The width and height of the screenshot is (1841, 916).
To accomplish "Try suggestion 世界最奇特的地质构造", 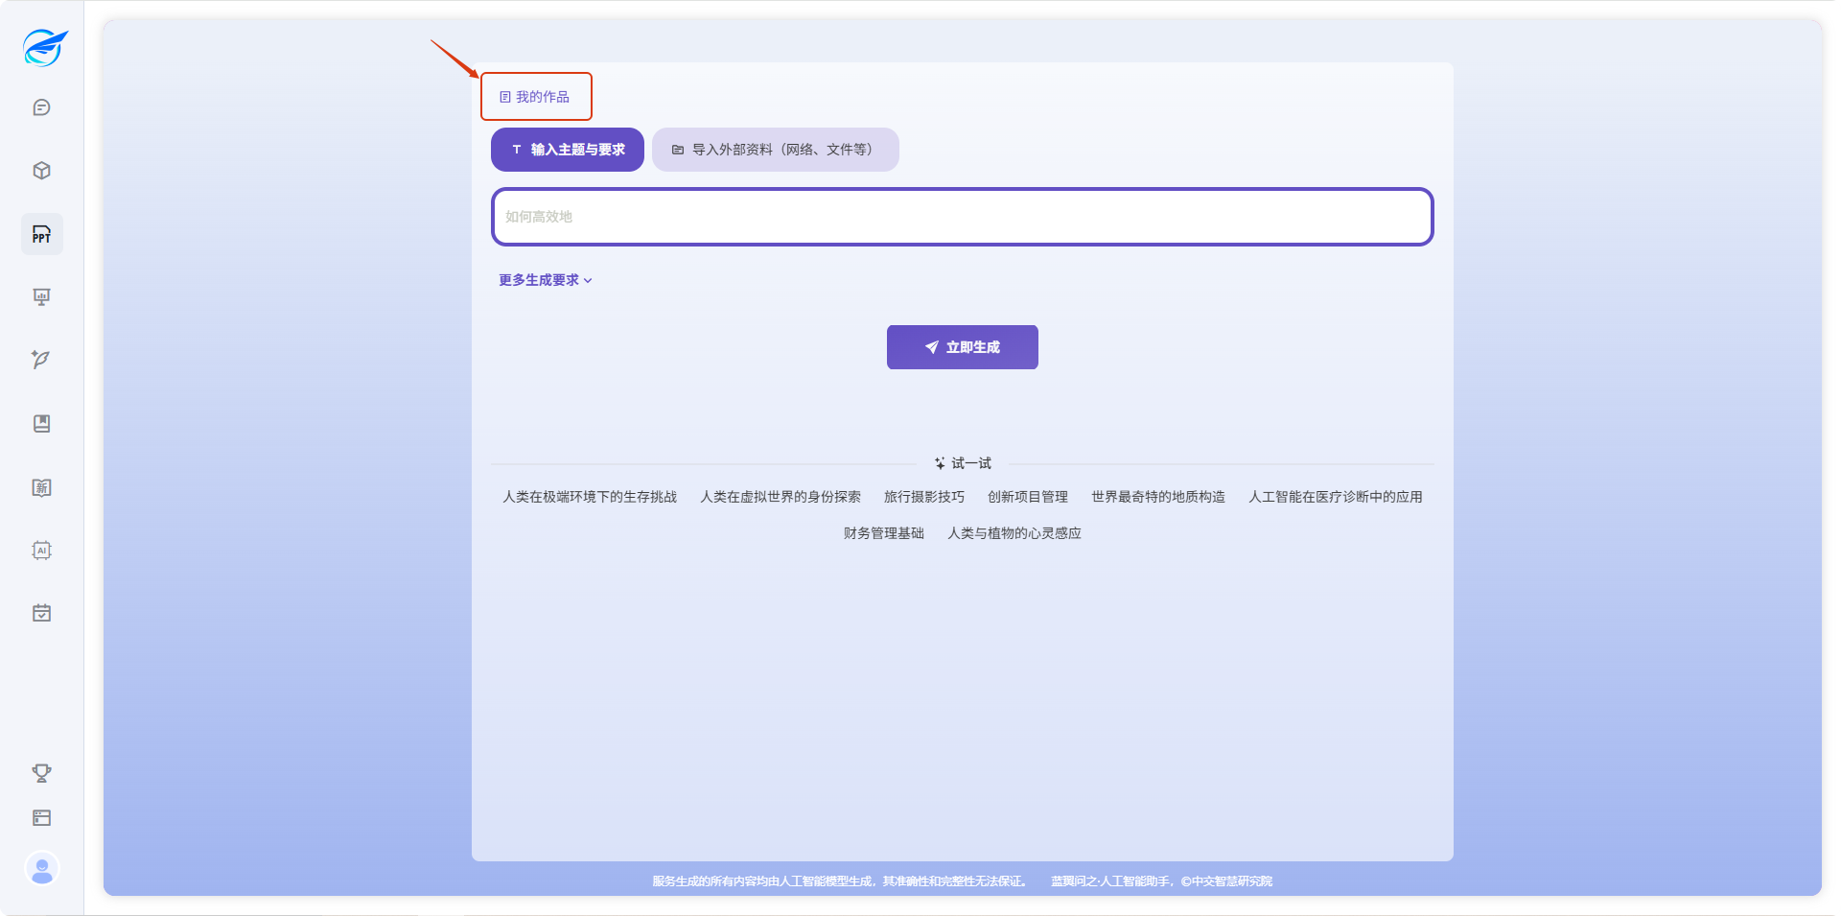I will 1158,497.
